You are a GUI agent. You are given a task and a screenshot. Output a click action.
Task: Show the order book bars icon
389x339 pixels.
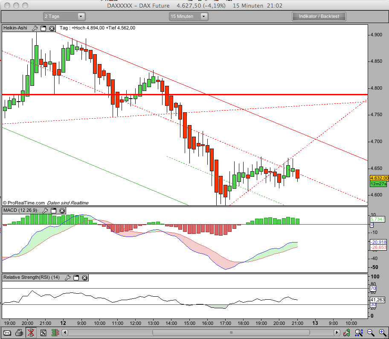point(55,333)
